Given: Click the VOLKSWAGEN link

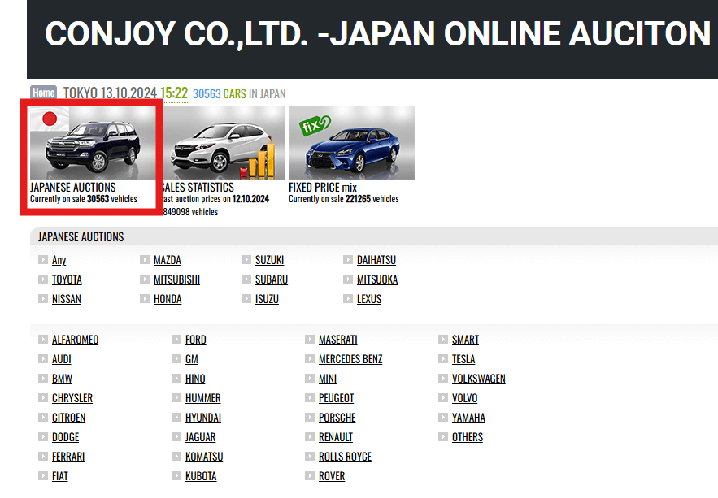Looking at the screenshot, I should point(479,379).
